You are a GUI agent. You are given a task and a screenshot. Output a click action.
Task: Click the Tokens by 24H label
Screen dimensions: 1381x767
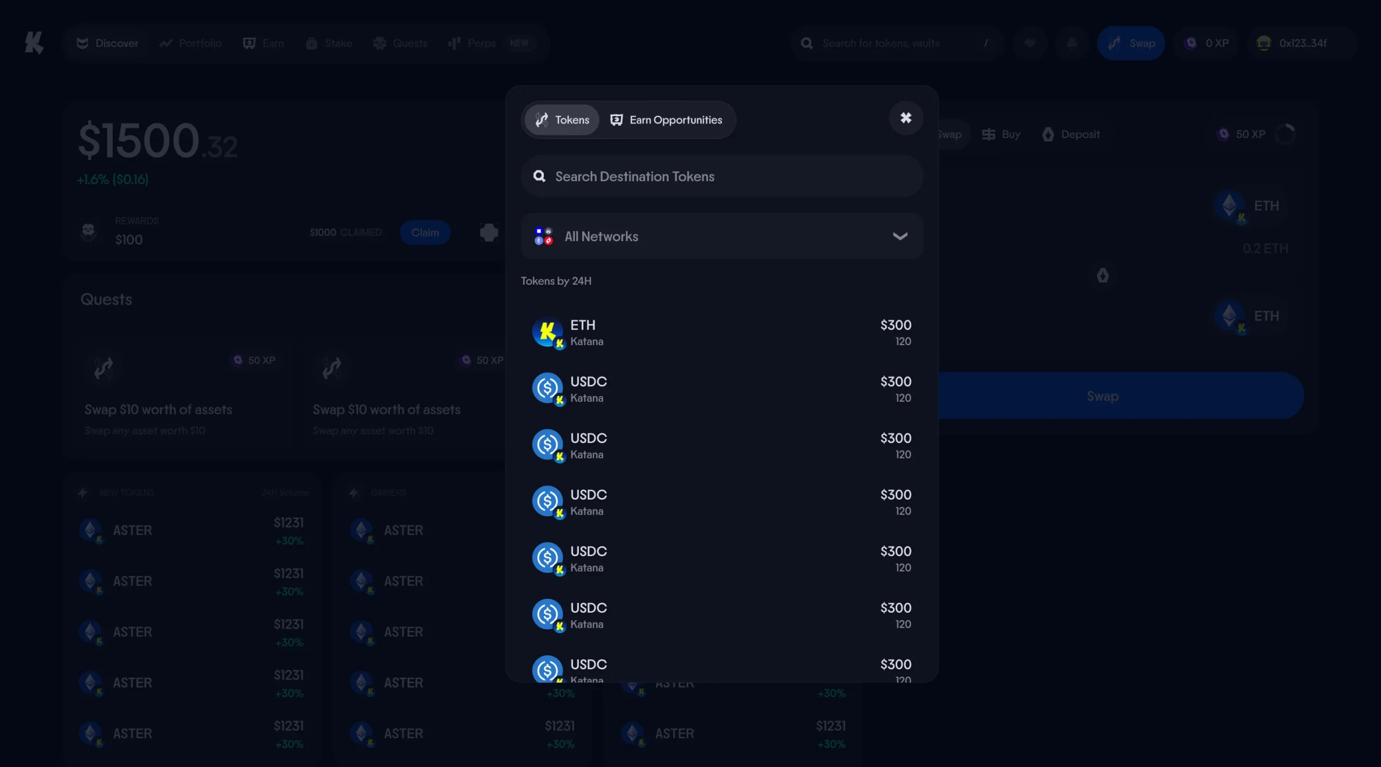tap(556, 281)
